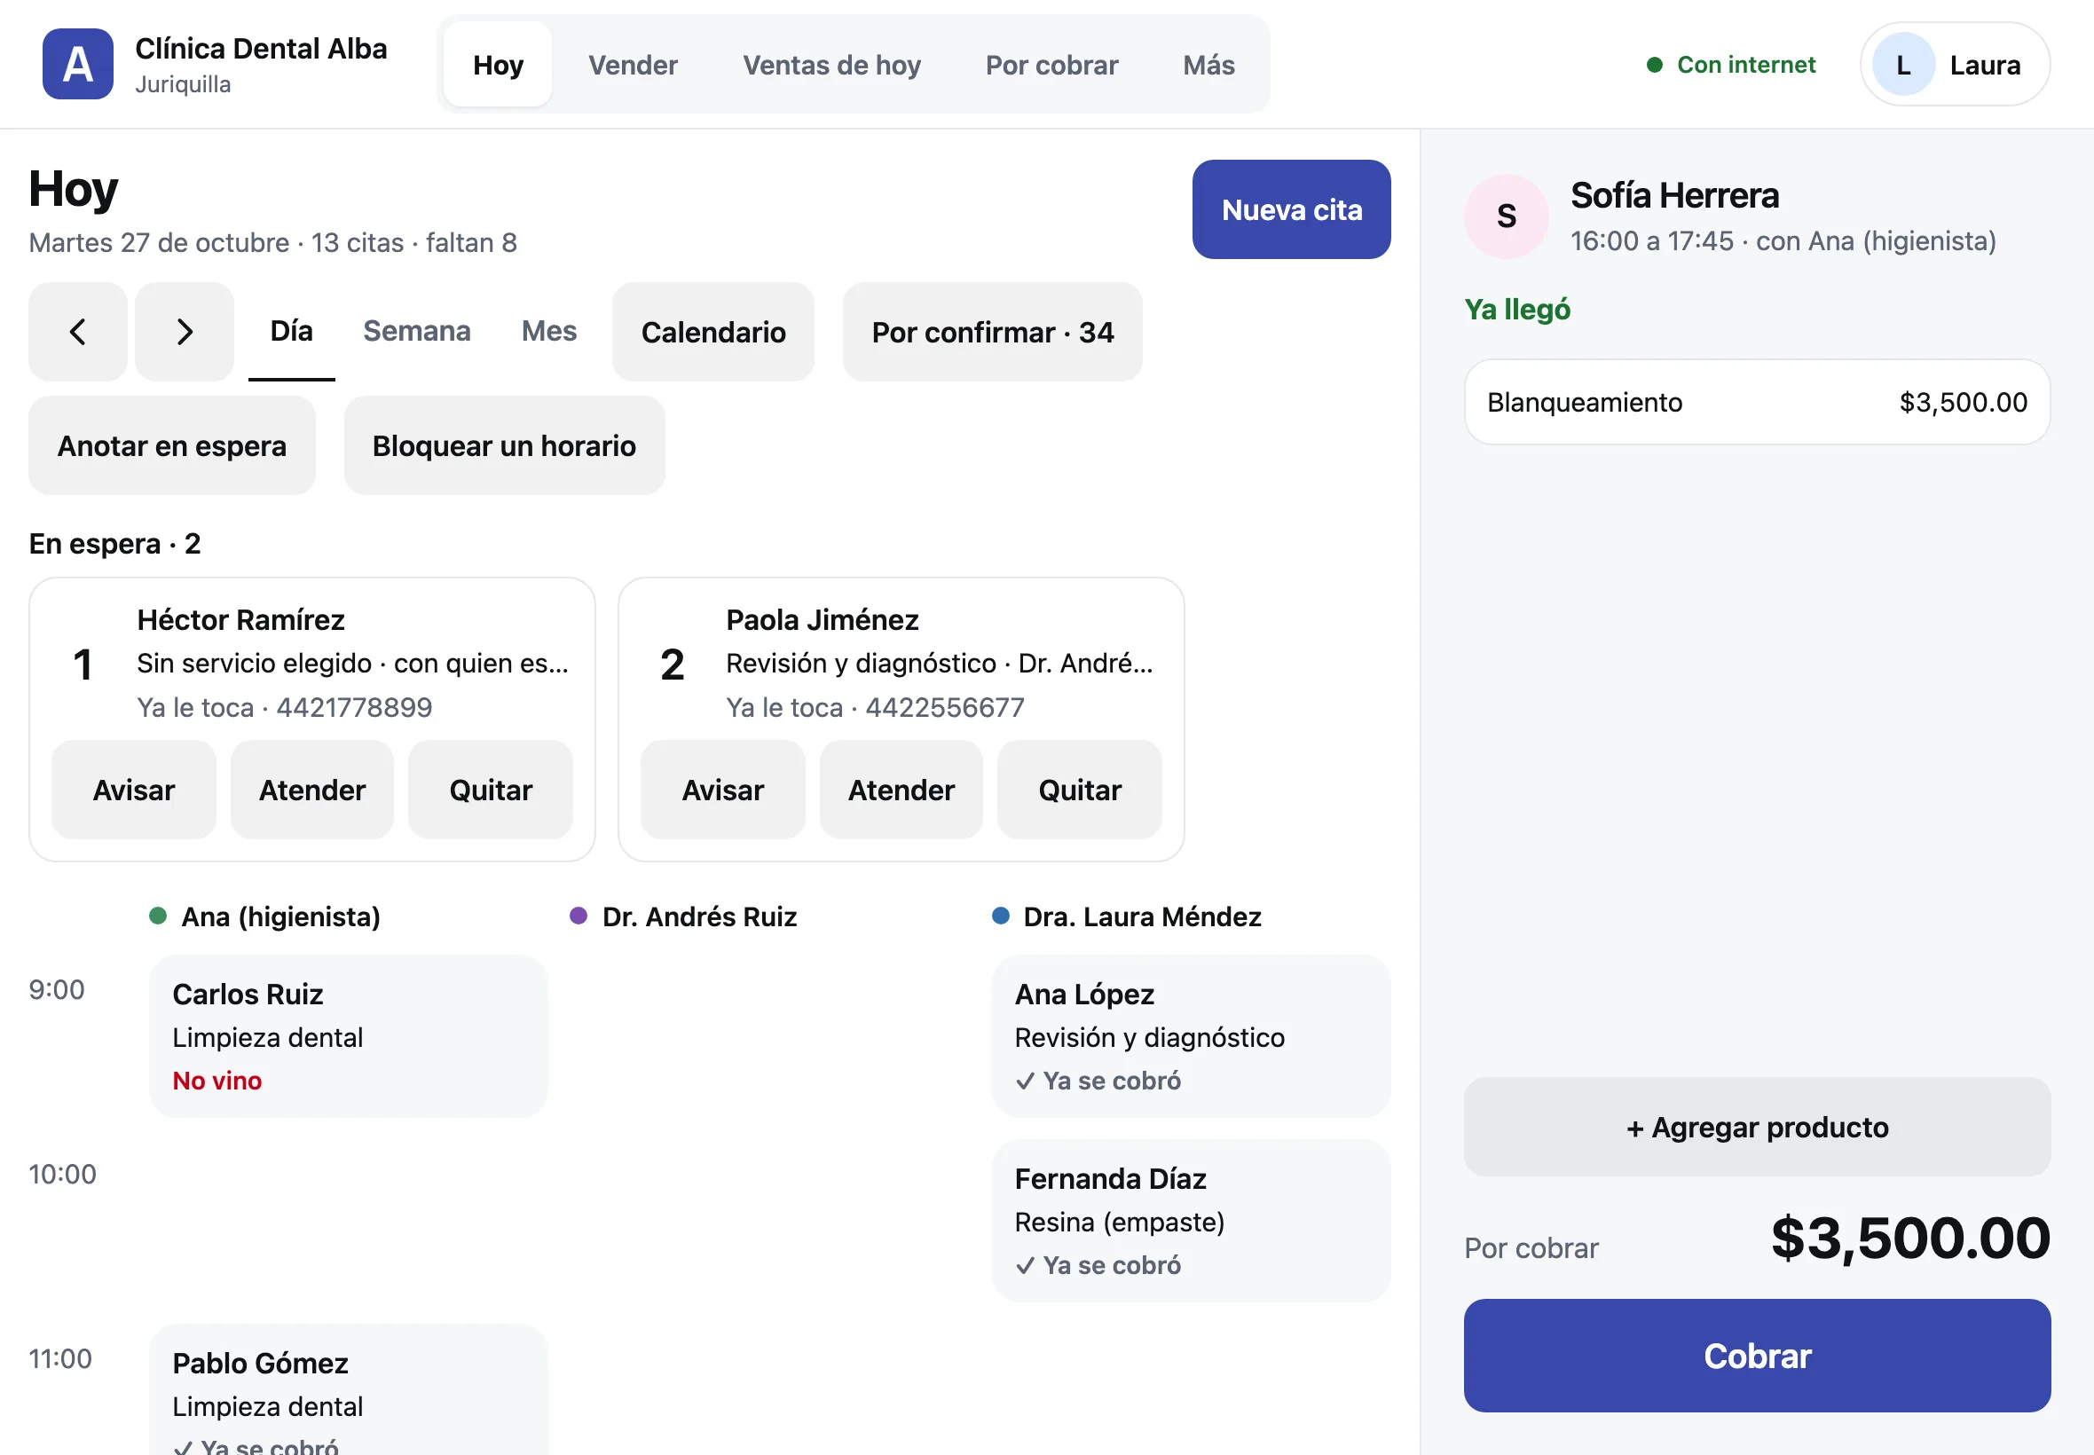
Task: Go to previous day with left chevron
Action: 77,332
